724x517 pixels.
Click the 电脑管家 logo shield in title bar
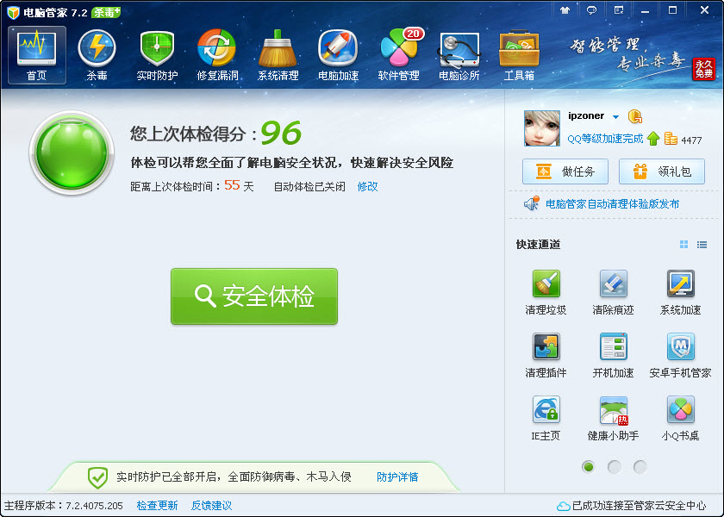tap(13, 12)
